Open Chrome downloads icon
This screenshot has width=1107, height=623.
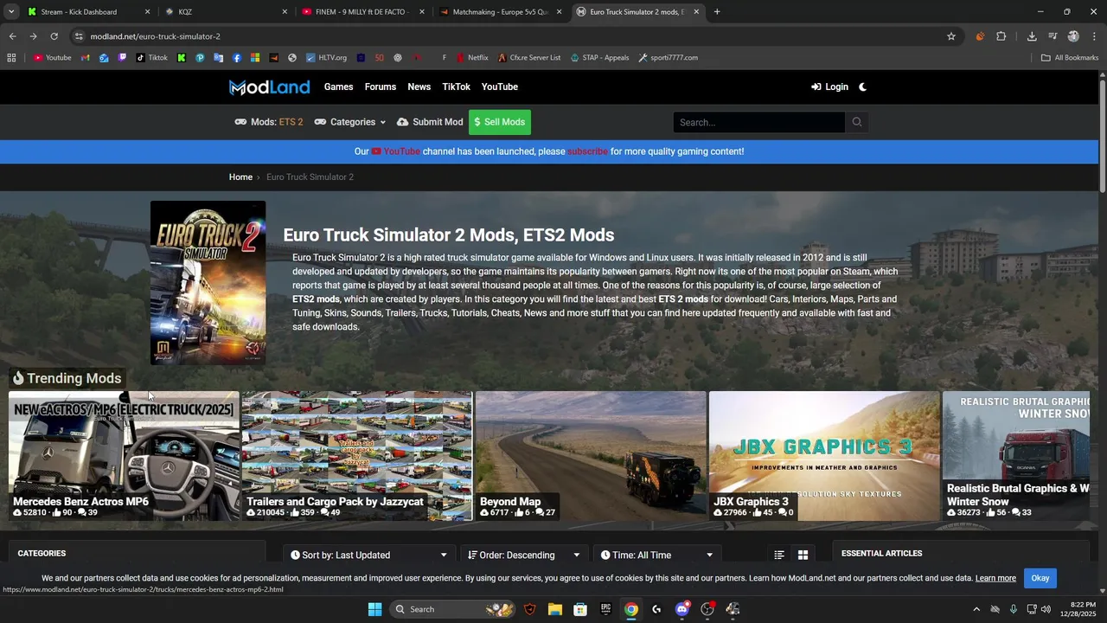point(1032,36)
